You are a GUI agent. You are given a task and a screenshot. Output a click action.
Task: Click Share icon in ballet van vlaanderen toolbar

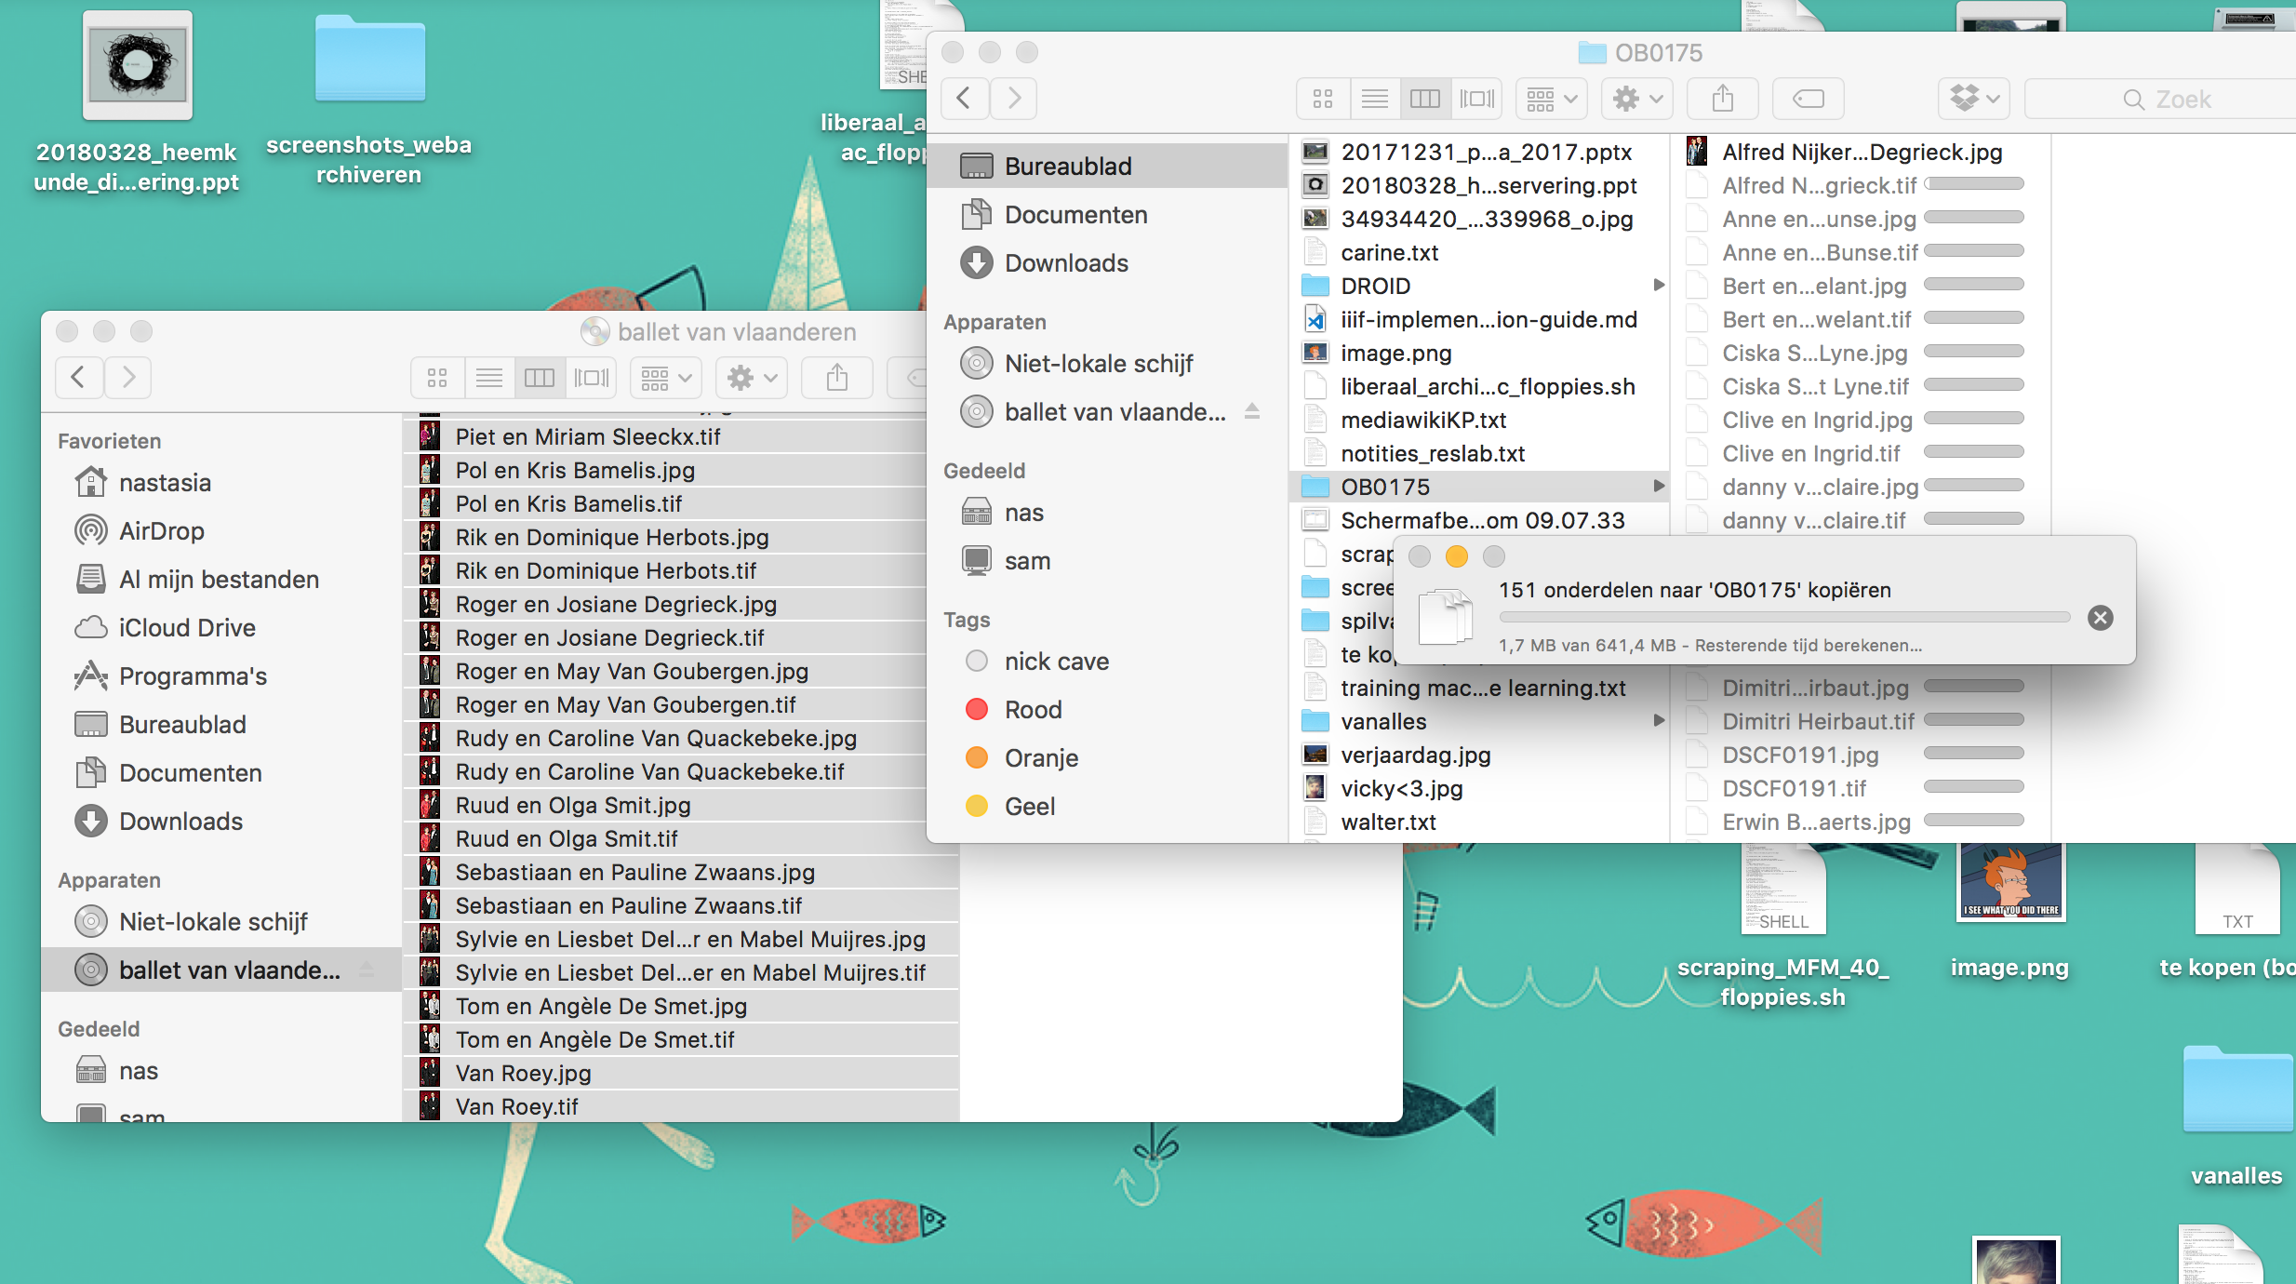click(x=837, y=378)
